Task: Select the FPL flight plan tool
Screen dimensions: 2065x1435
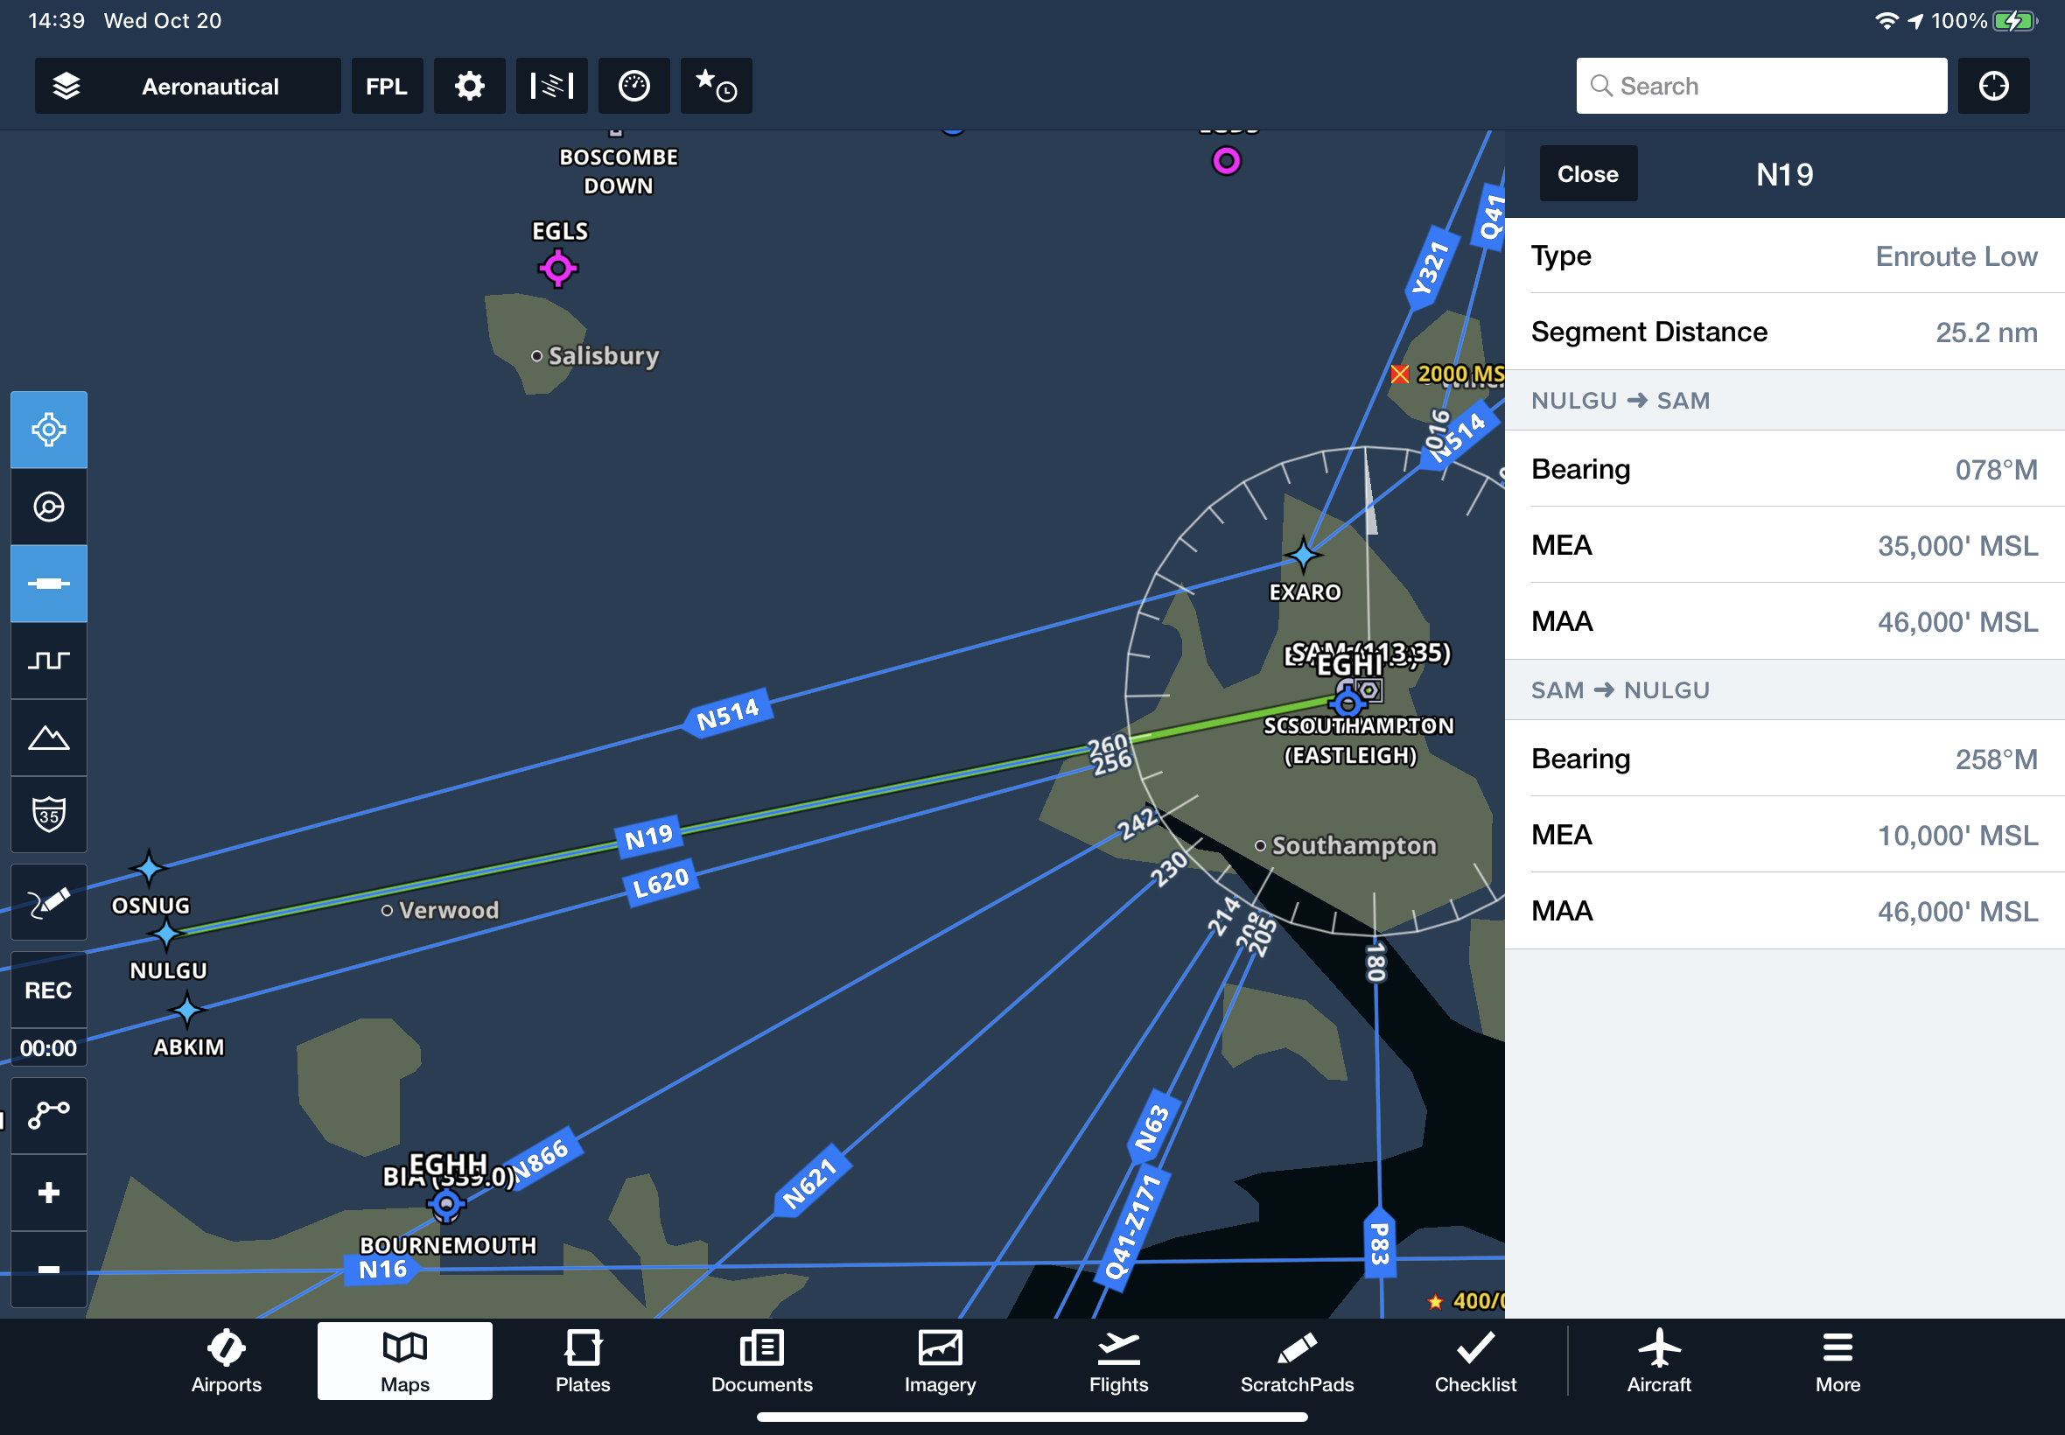Action: 388,87
